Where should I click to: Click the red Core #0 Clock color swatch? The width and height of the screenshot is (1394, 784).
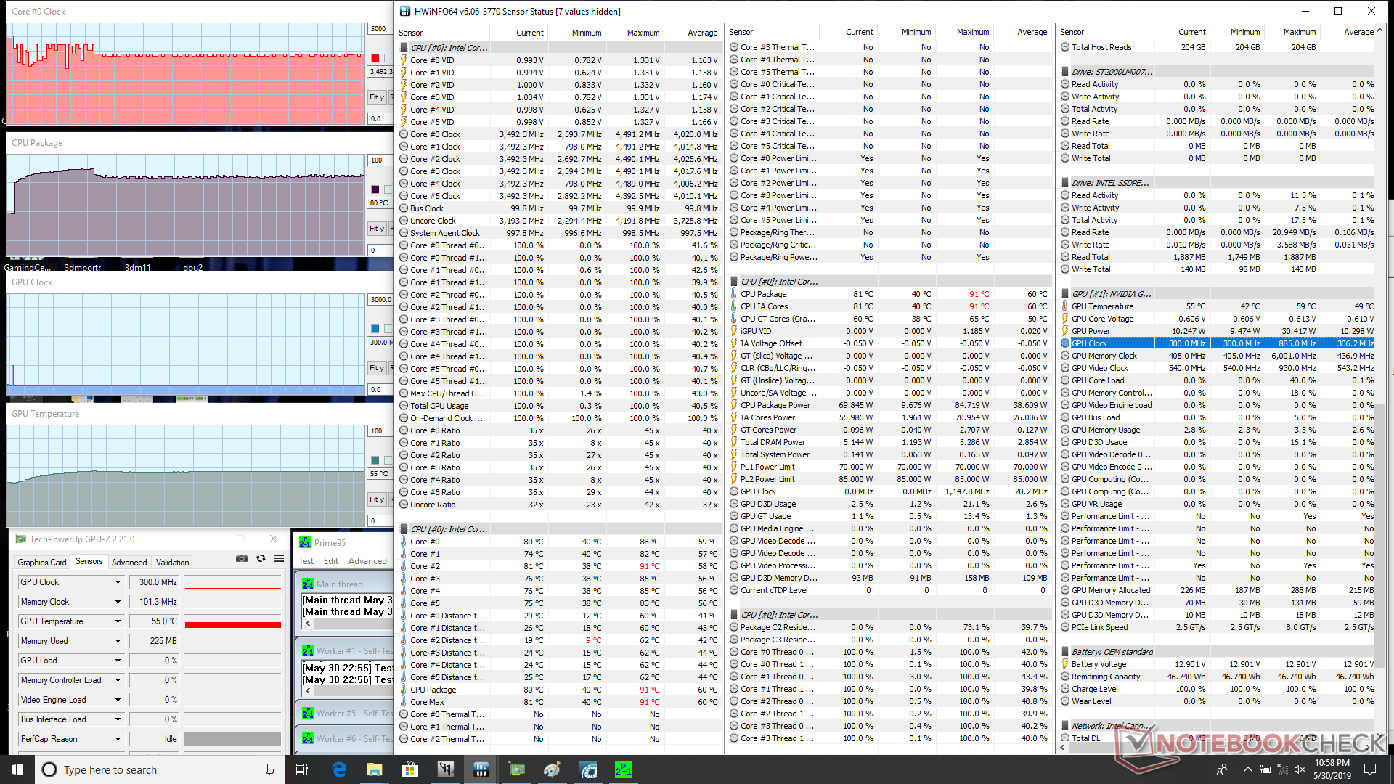click(375, 58)
